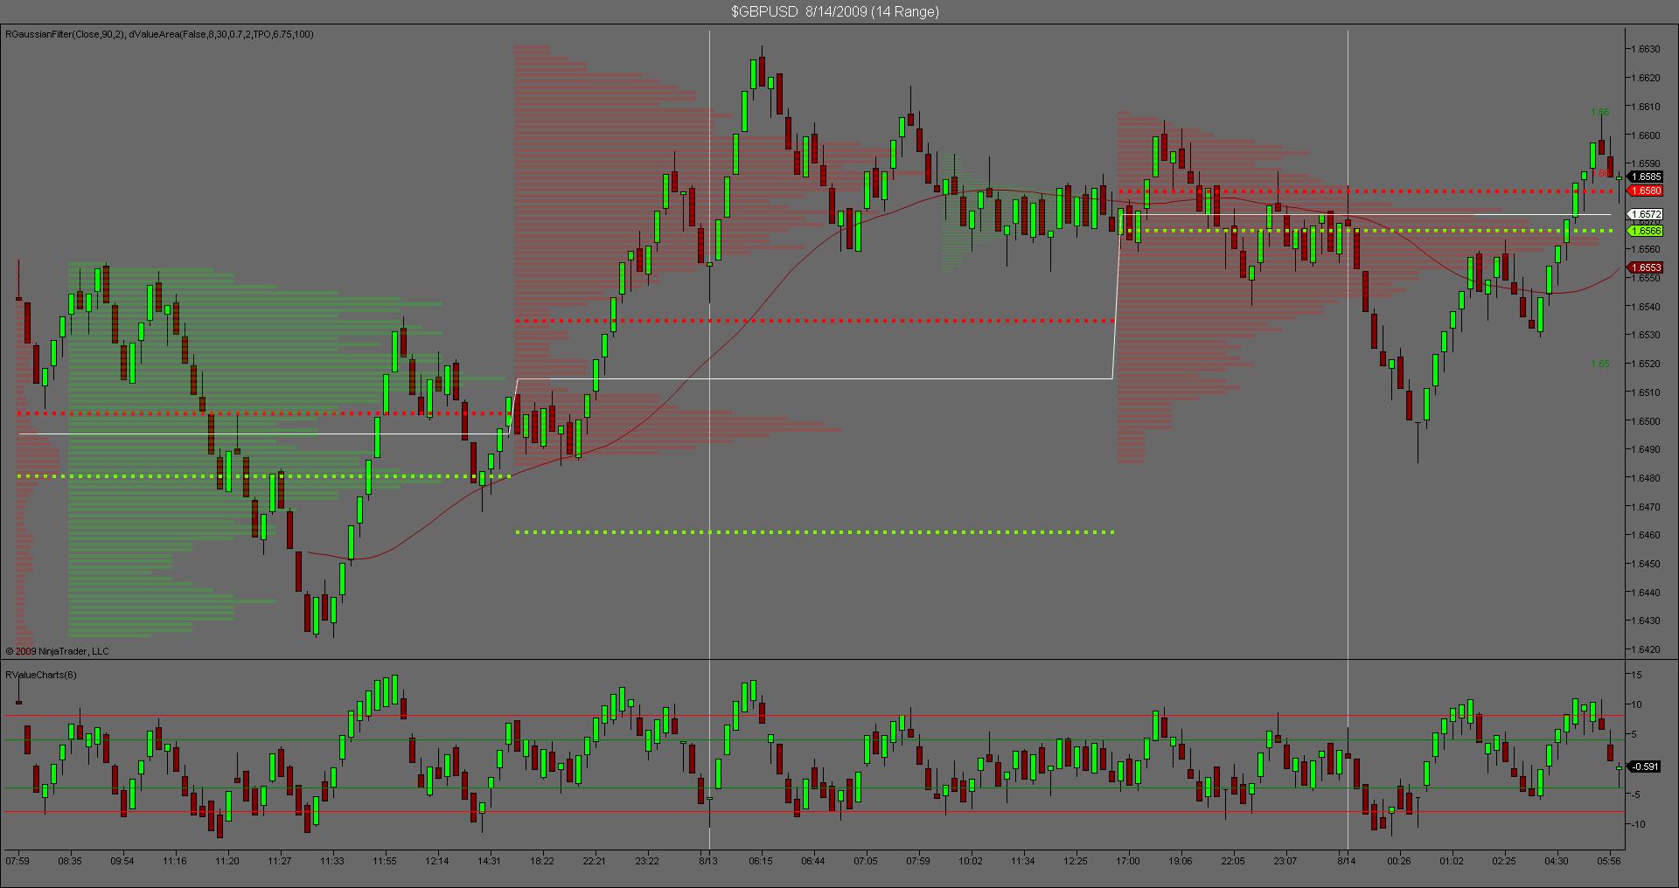The height and width of the screenshot is (888, 1679).
Task: Click the 1.6500 price axis label
Action: click(x=1647, y=420)
